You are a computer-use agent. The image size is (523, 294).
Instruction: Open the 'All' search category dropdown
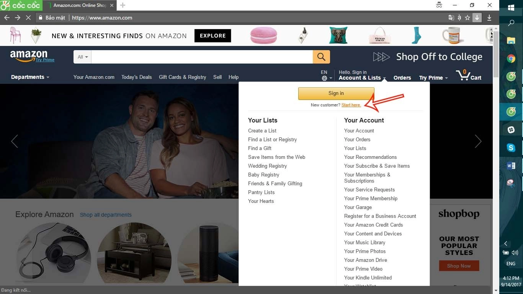pyautogui.click(x=83, y=57)
